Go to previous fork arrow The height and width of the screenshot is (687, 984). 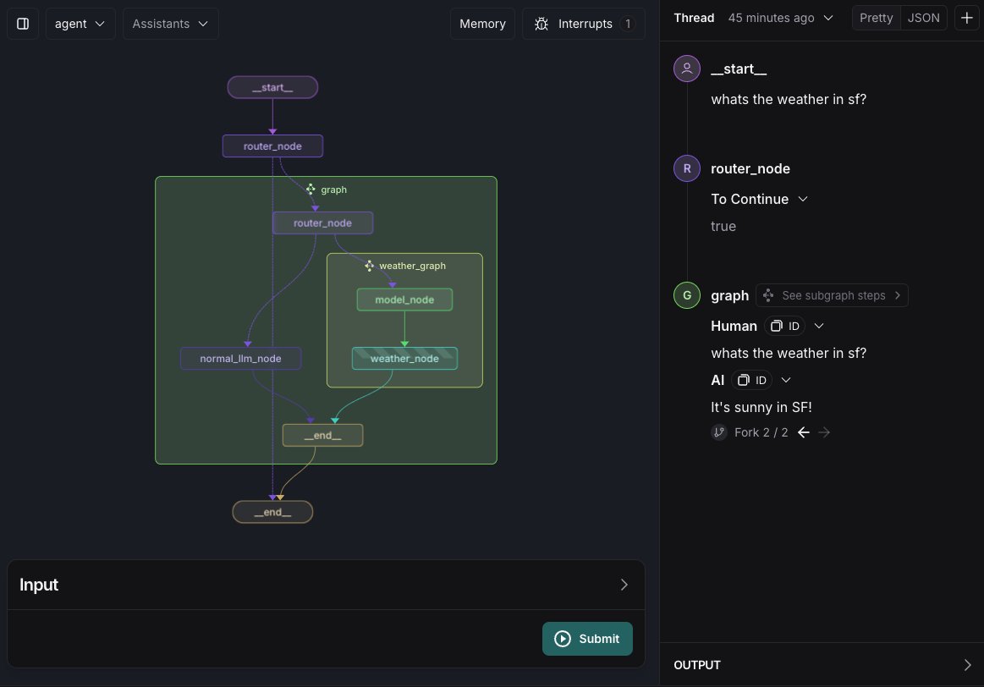(x=803, y=432)
